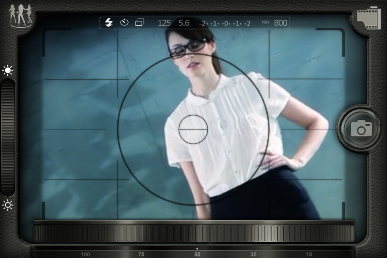Screen dimensions: 387x258
Task: Click the exposure compensation scale
Action: [x=225, y=23]
